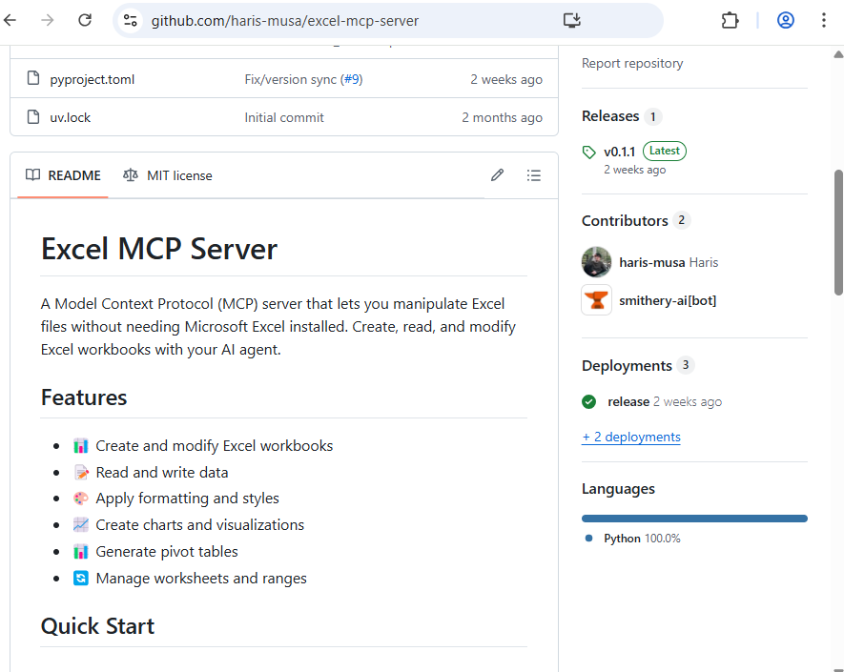
Task: Click the uv.lock file icon
Action: 33,116
